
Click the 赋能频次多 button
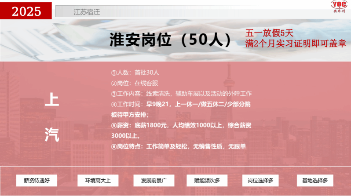[x=207, y=180]
